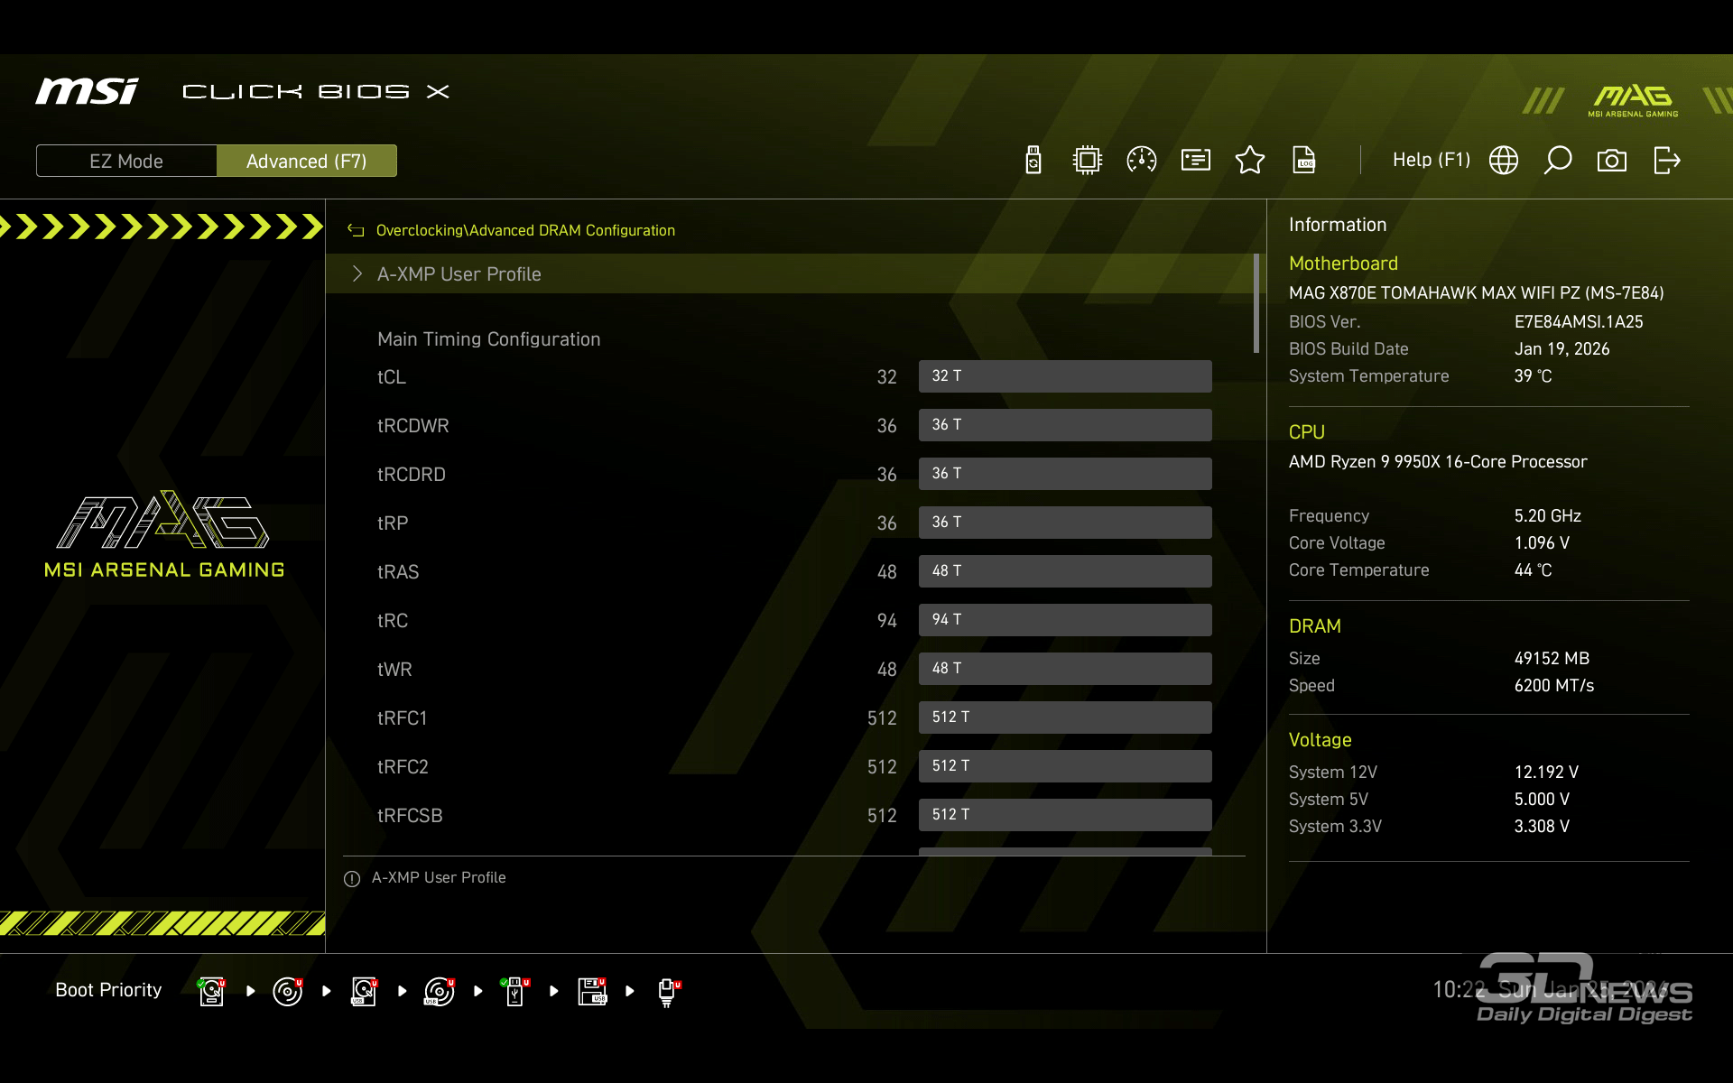Open search with magnifier icon
Viewport: 1733px width, 1083px height.
click(x=1557, y=161)
